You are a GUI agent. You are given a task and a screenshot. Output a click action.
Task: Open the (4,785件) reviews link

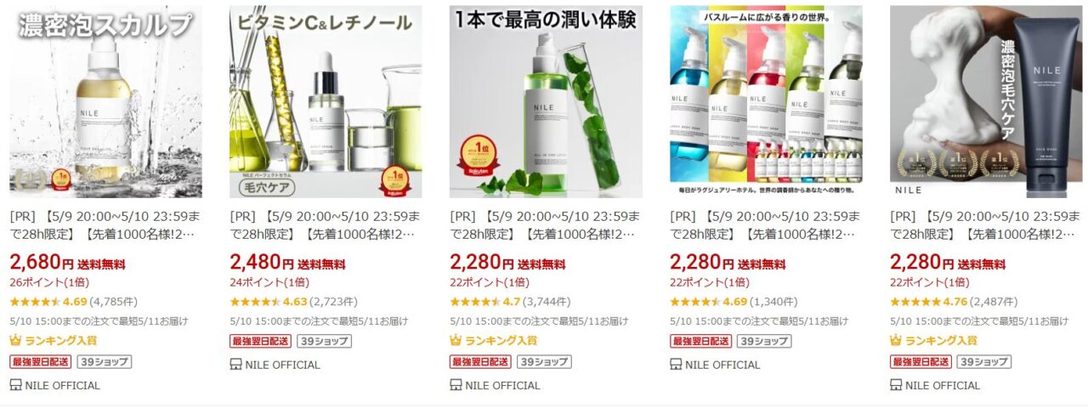(114, 301)
